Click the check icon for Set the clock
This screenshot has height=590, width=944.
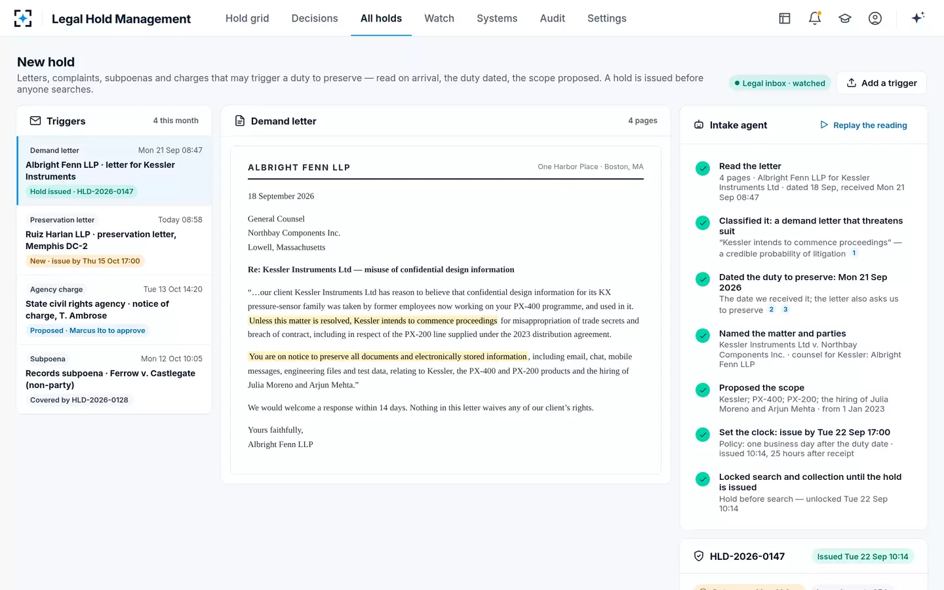pos(703,435)
